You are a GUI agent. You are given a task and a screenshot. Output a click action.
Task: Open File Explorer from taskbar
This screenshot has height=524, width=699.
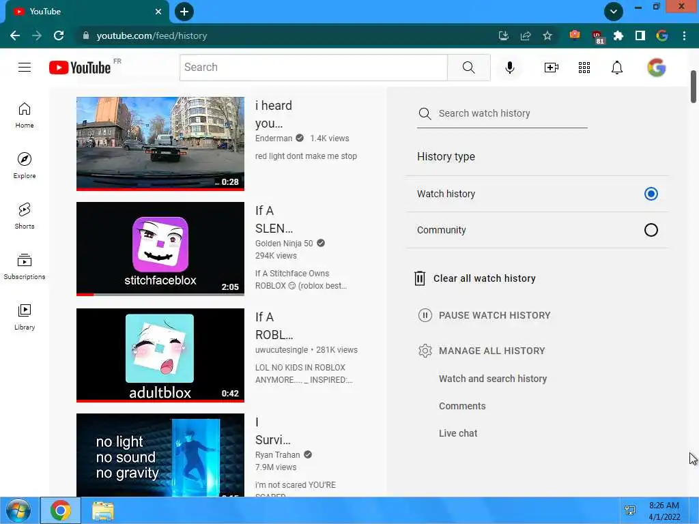(x=103, y=510)
